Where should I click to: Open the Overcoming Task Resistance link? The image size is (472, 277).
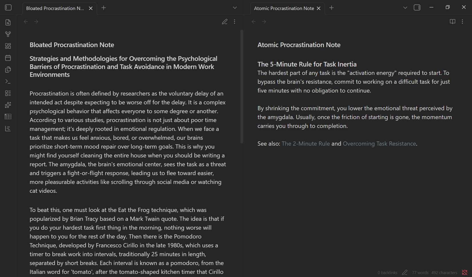pyautogui.click(x=379, y=144)
